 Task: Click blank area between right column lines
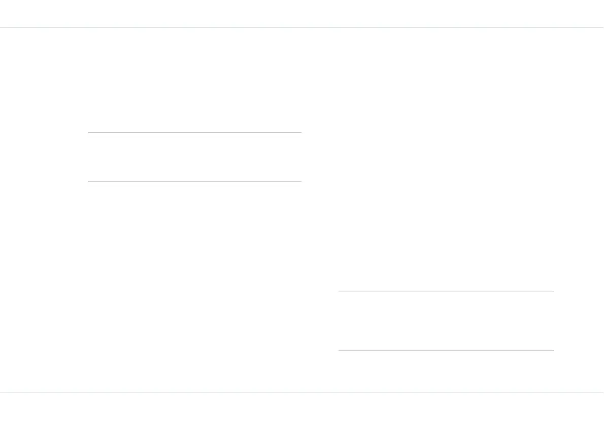click(x=446, y=321)
